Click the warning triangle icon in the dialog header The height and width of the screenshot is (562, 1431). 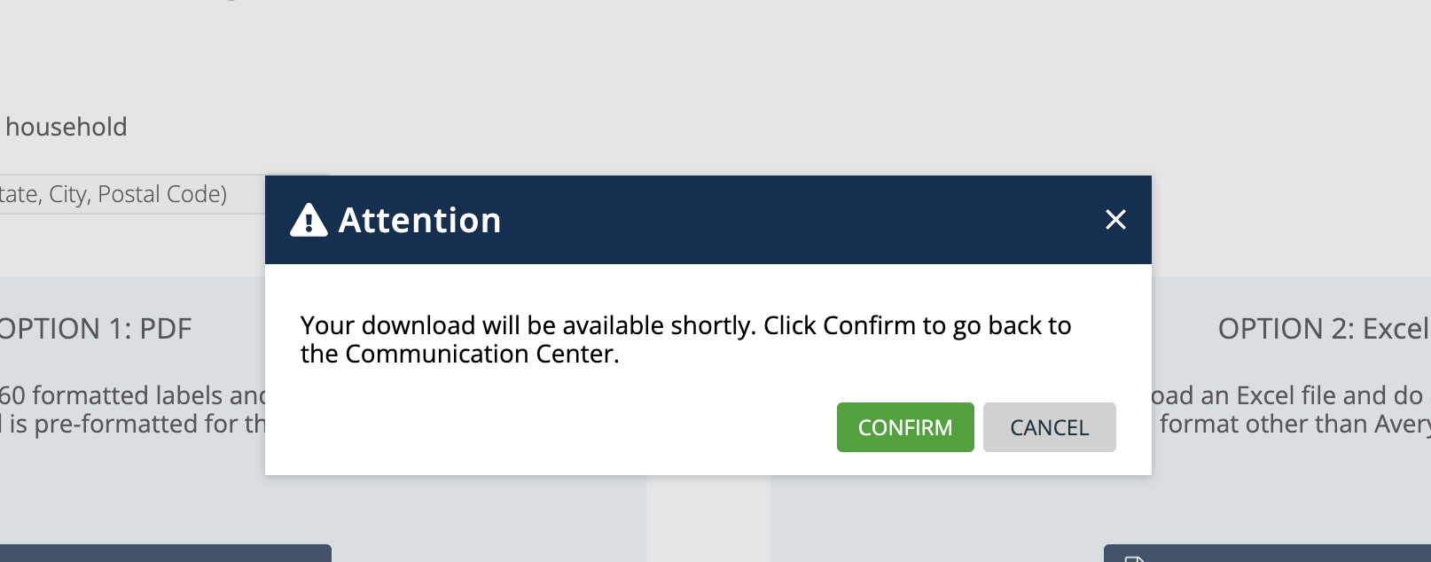coord(309,220)
